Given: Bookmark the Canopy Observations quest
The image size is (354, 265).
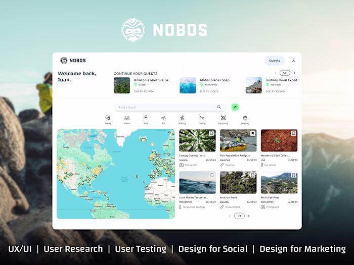Looking at the screenshot, I should (x=211, y=133).
